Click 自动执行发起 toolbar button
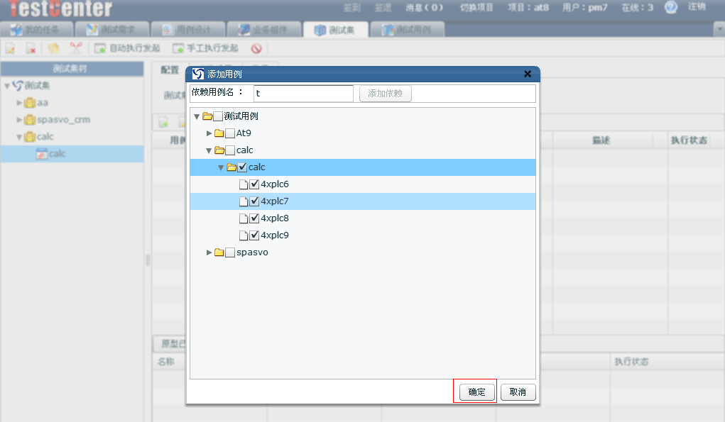 pos(128,48)
